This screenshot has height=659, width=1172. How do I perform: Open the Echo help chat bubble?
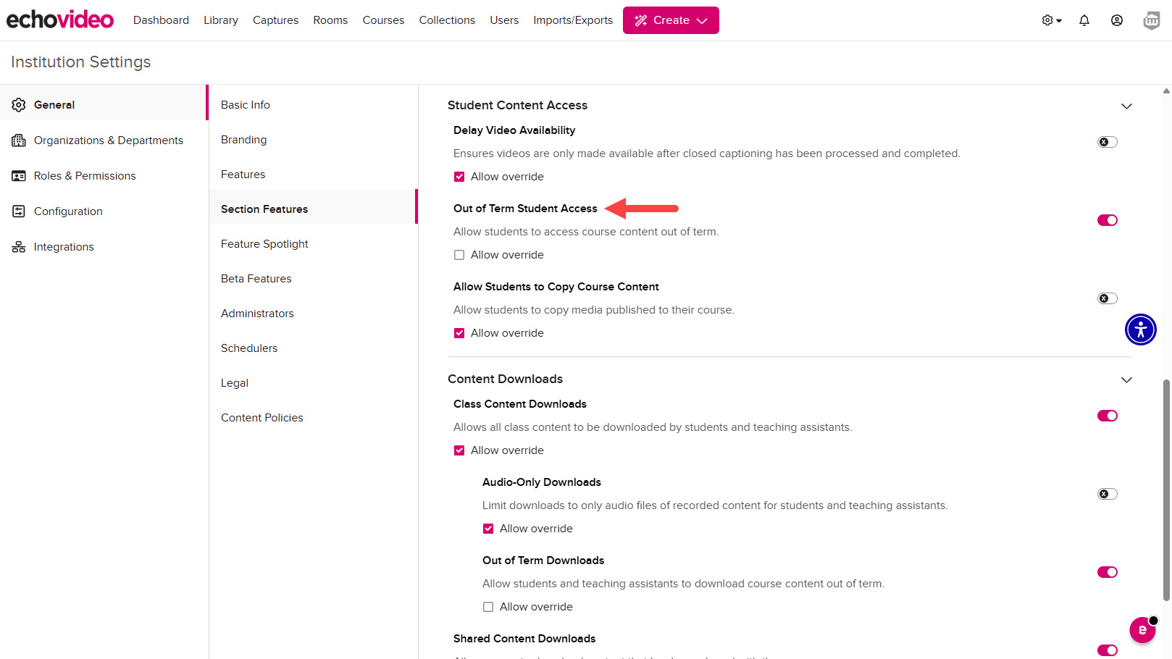pyautogui.click(x=1142, y=630)
